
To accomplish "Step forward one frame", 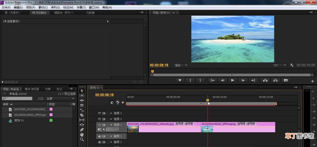I will coord(243,80).
